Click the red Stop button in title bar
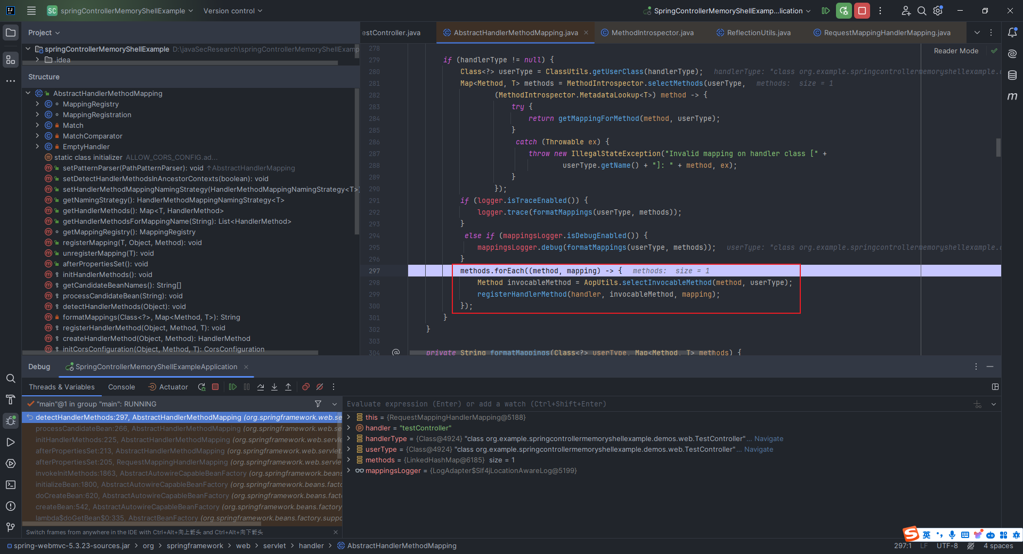 pyautogui.click(x=862, y=11)
